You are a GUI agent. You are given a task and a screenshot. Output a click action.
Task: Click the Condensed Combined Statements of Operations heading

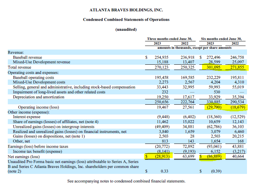(126, 19)
